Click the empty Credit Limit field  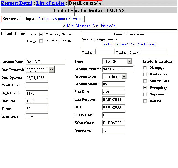pyautogui.click(x=37, y=85)
